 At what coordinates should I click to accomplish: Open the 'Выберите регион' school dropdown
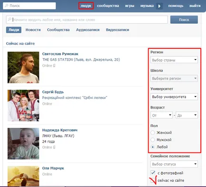(174, 78)
